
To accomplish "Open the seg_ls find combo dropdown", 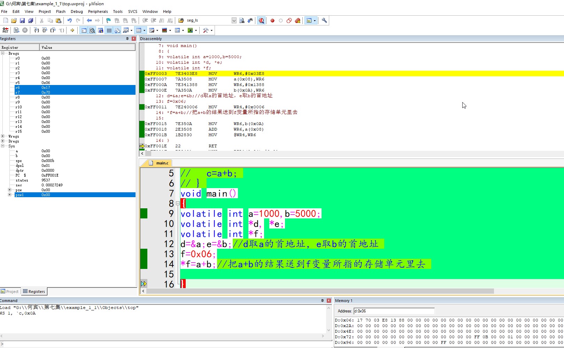I will pos(234,21).
